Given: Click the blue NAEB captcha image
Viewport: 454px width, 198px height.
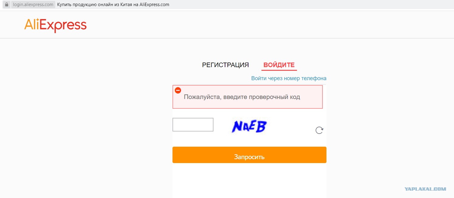Looking at the screenshot, I should tap(249, 126).
